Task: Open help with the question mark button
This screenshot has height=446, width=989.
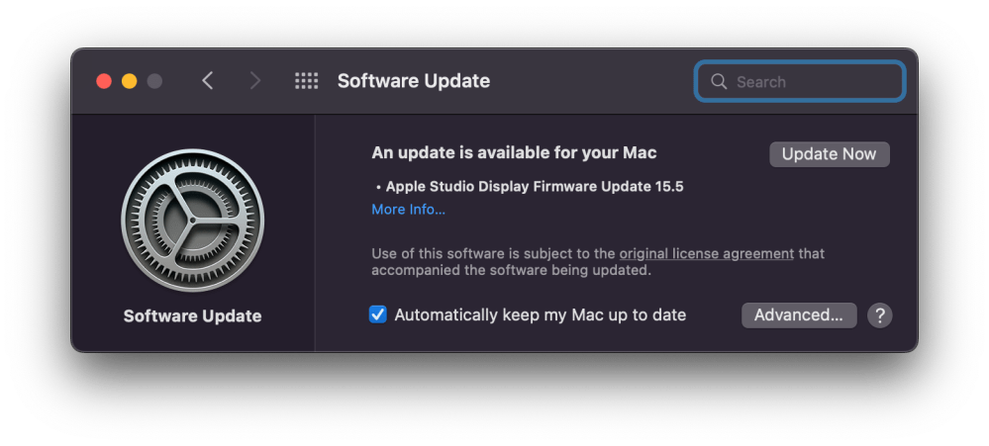Action: (x=879, y=315)
